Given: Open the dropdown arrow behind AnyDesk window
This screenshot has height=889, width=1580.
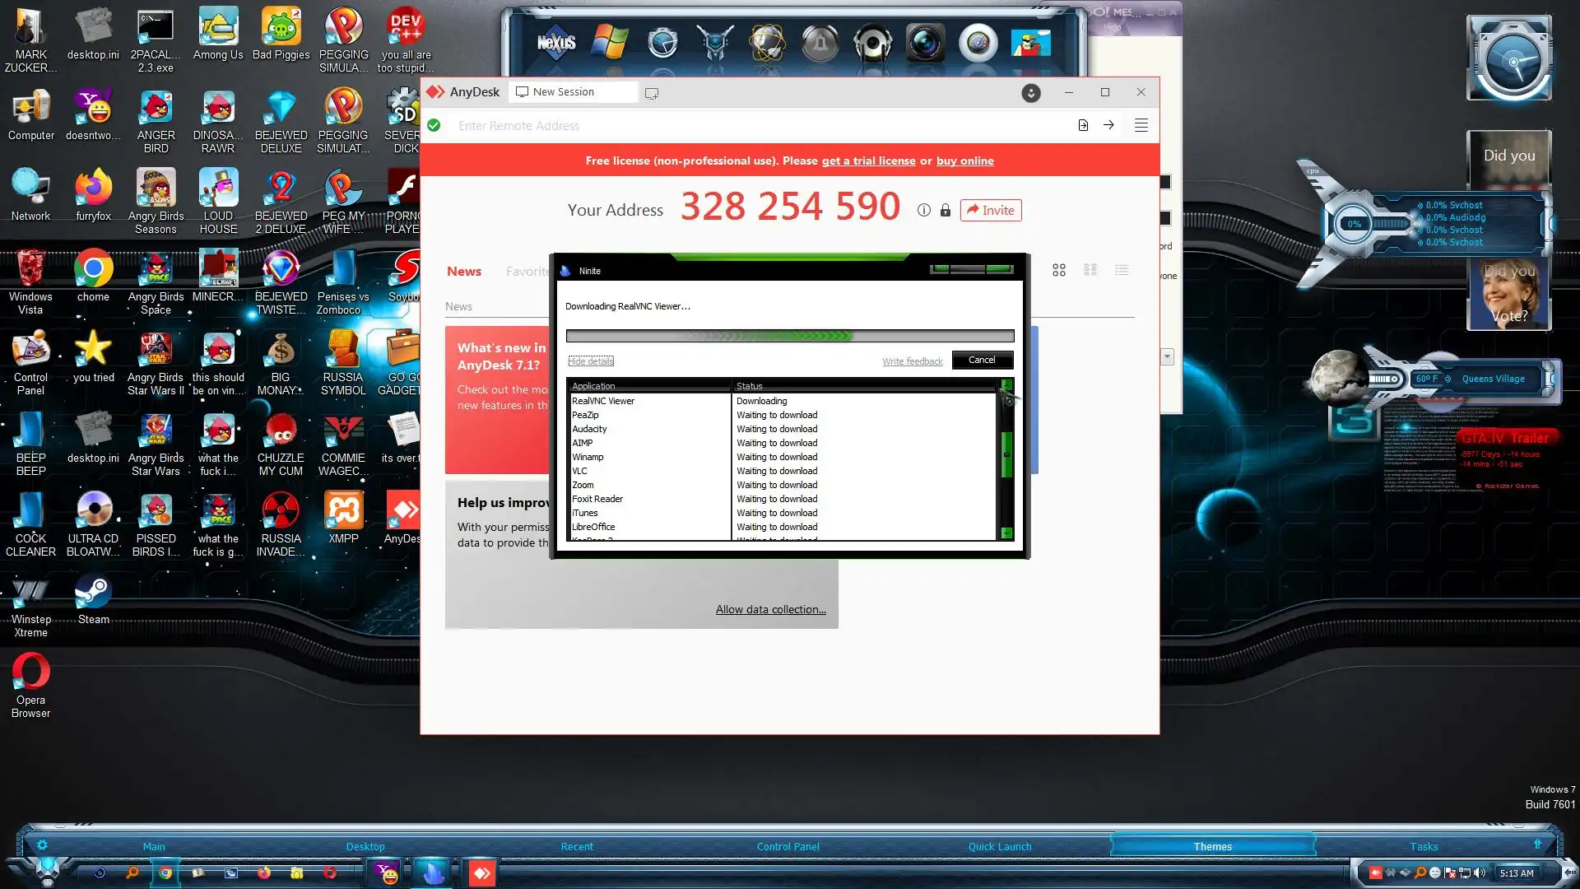Looking at the screenshot, I should tap(1167, 356).
